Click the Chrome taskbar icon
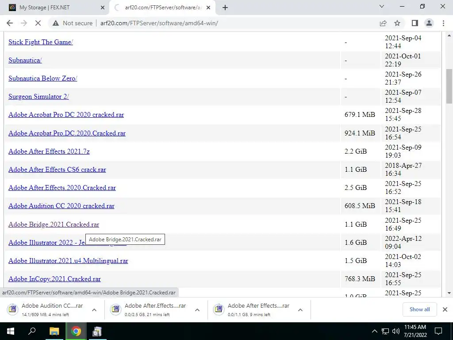Image resolution: width=453 pixels, height=340 pixels. 76,331
